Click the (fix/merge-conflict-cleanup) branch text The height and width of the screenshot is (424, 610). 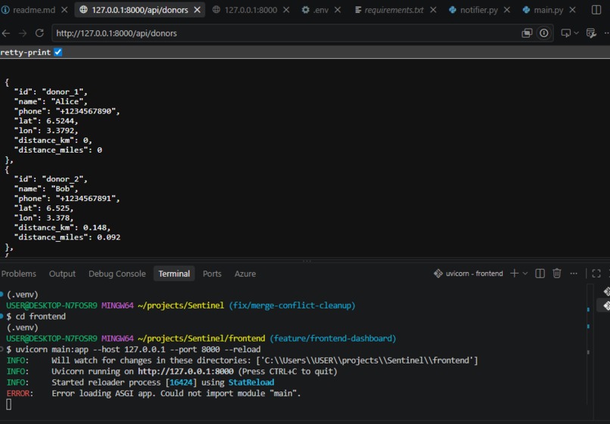pyautogui.click(x=292, y=305)
